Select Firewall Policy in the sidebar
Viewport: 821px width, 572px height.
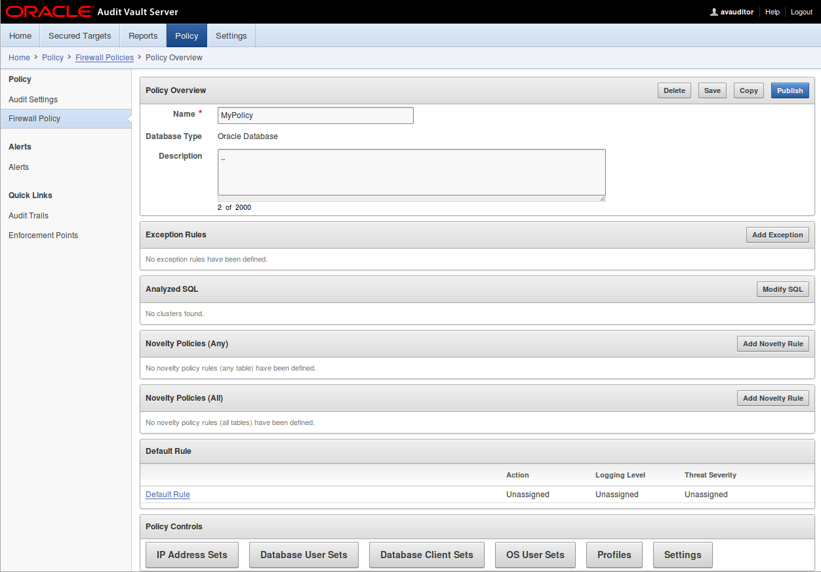66,119
